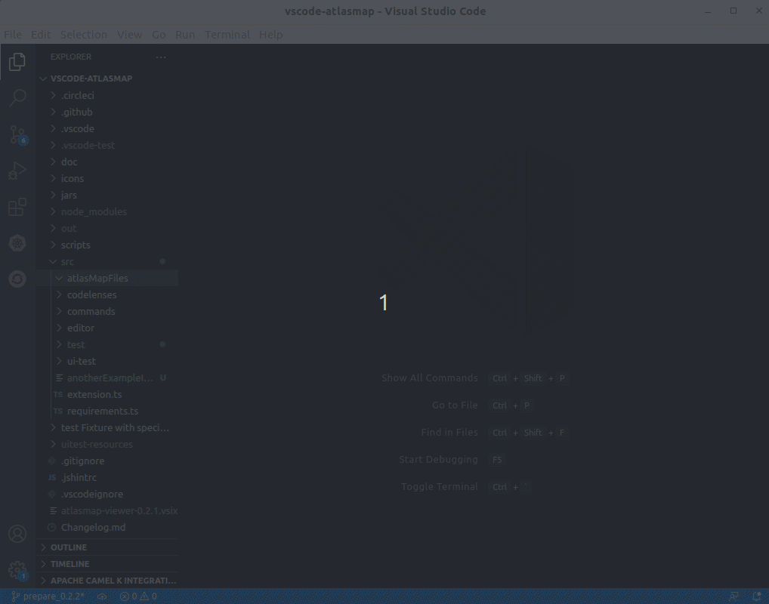Screen dimensions: 769x604
Task: Open the Explorer more actions ellipsis
Action: (161, 57)
